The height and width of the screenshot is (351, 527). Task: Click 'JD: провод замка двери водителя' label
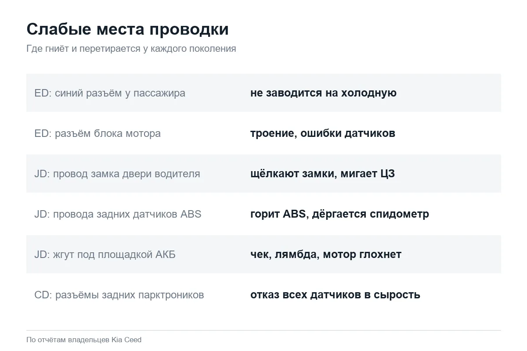tap(117, 174)
